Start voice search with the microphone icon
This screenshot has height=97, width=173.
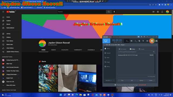[x=114, y=12]
